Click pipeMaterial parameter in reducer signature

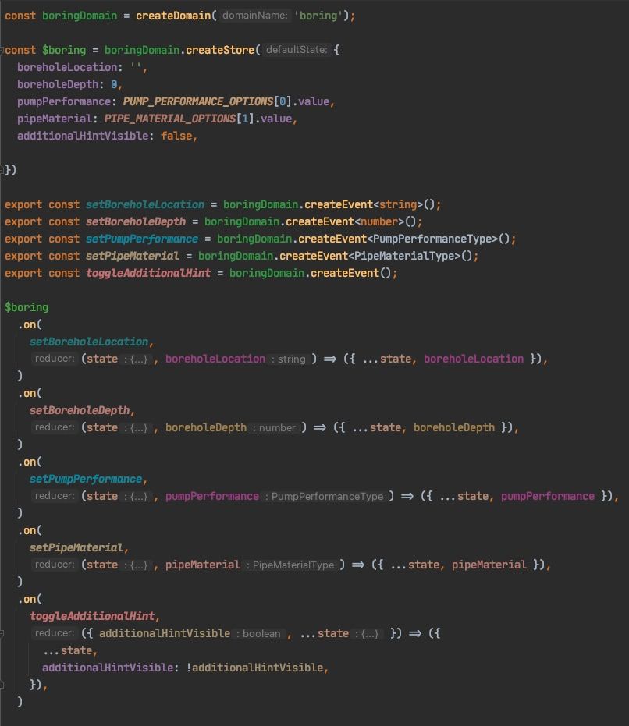[x=203, y=565]
